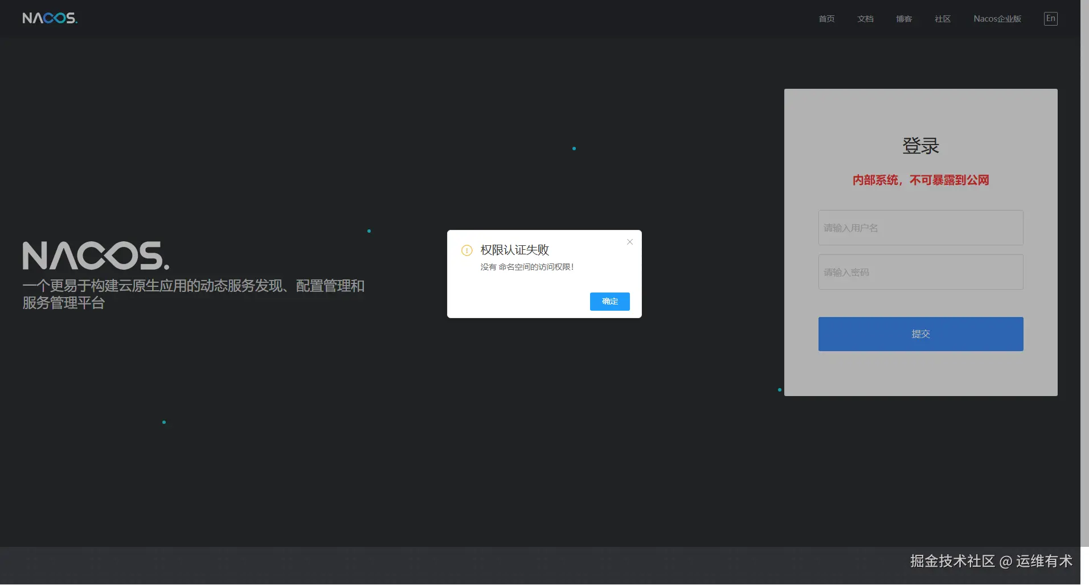Click the red internal system warning text

click(x=920, y=180)
